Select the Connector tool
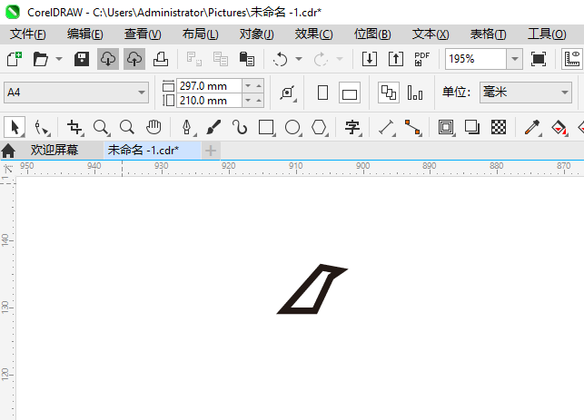This screenshot has width=584, height=420. pos(412,127)
